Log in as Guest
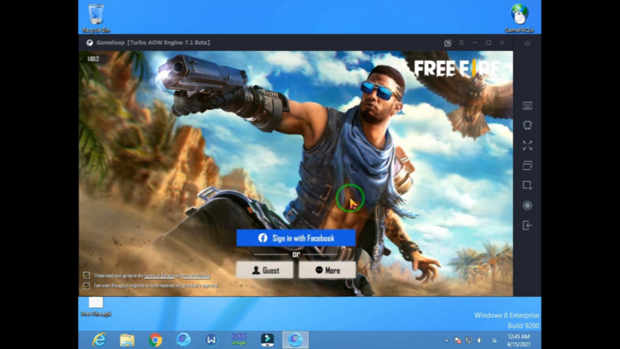The image size is (620, 349). 265,270
